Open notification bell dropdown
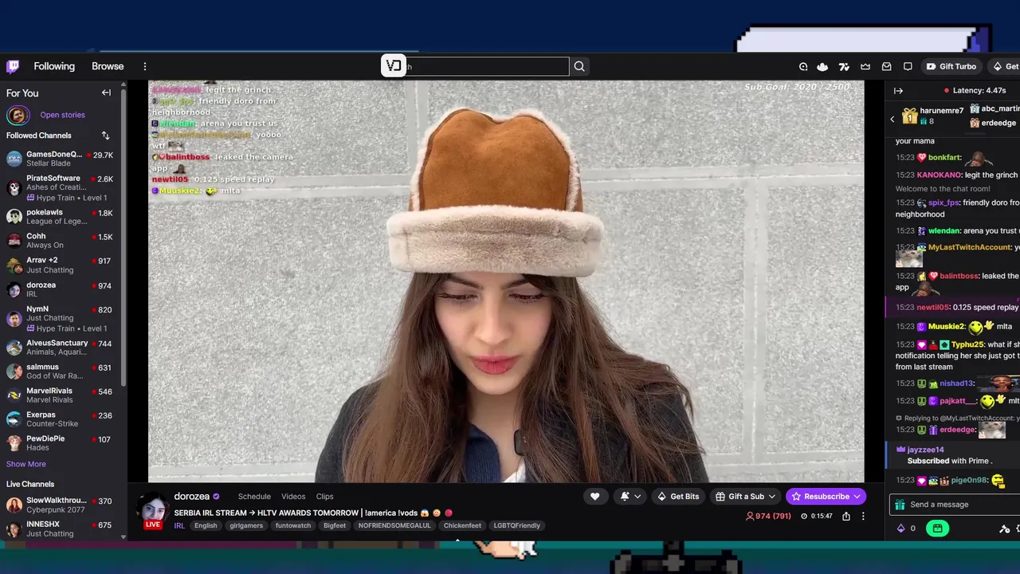This screenshot has height=574, width=1020. pos(630,497)
